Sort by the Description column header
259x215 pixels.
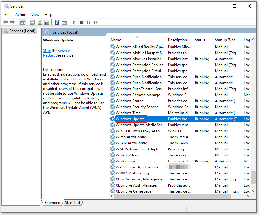tap(179, 40)
